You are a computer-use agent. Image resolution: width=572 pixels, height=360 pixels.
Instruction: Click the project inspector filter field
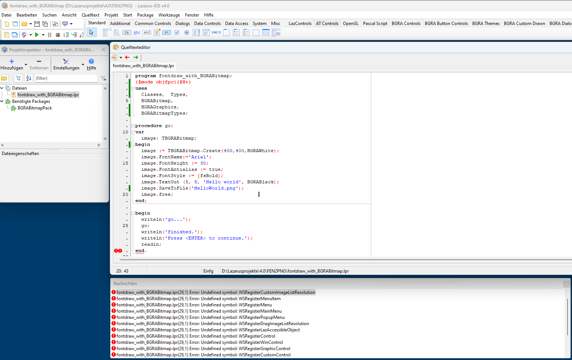pyautogui.click(x=65, y=78)
